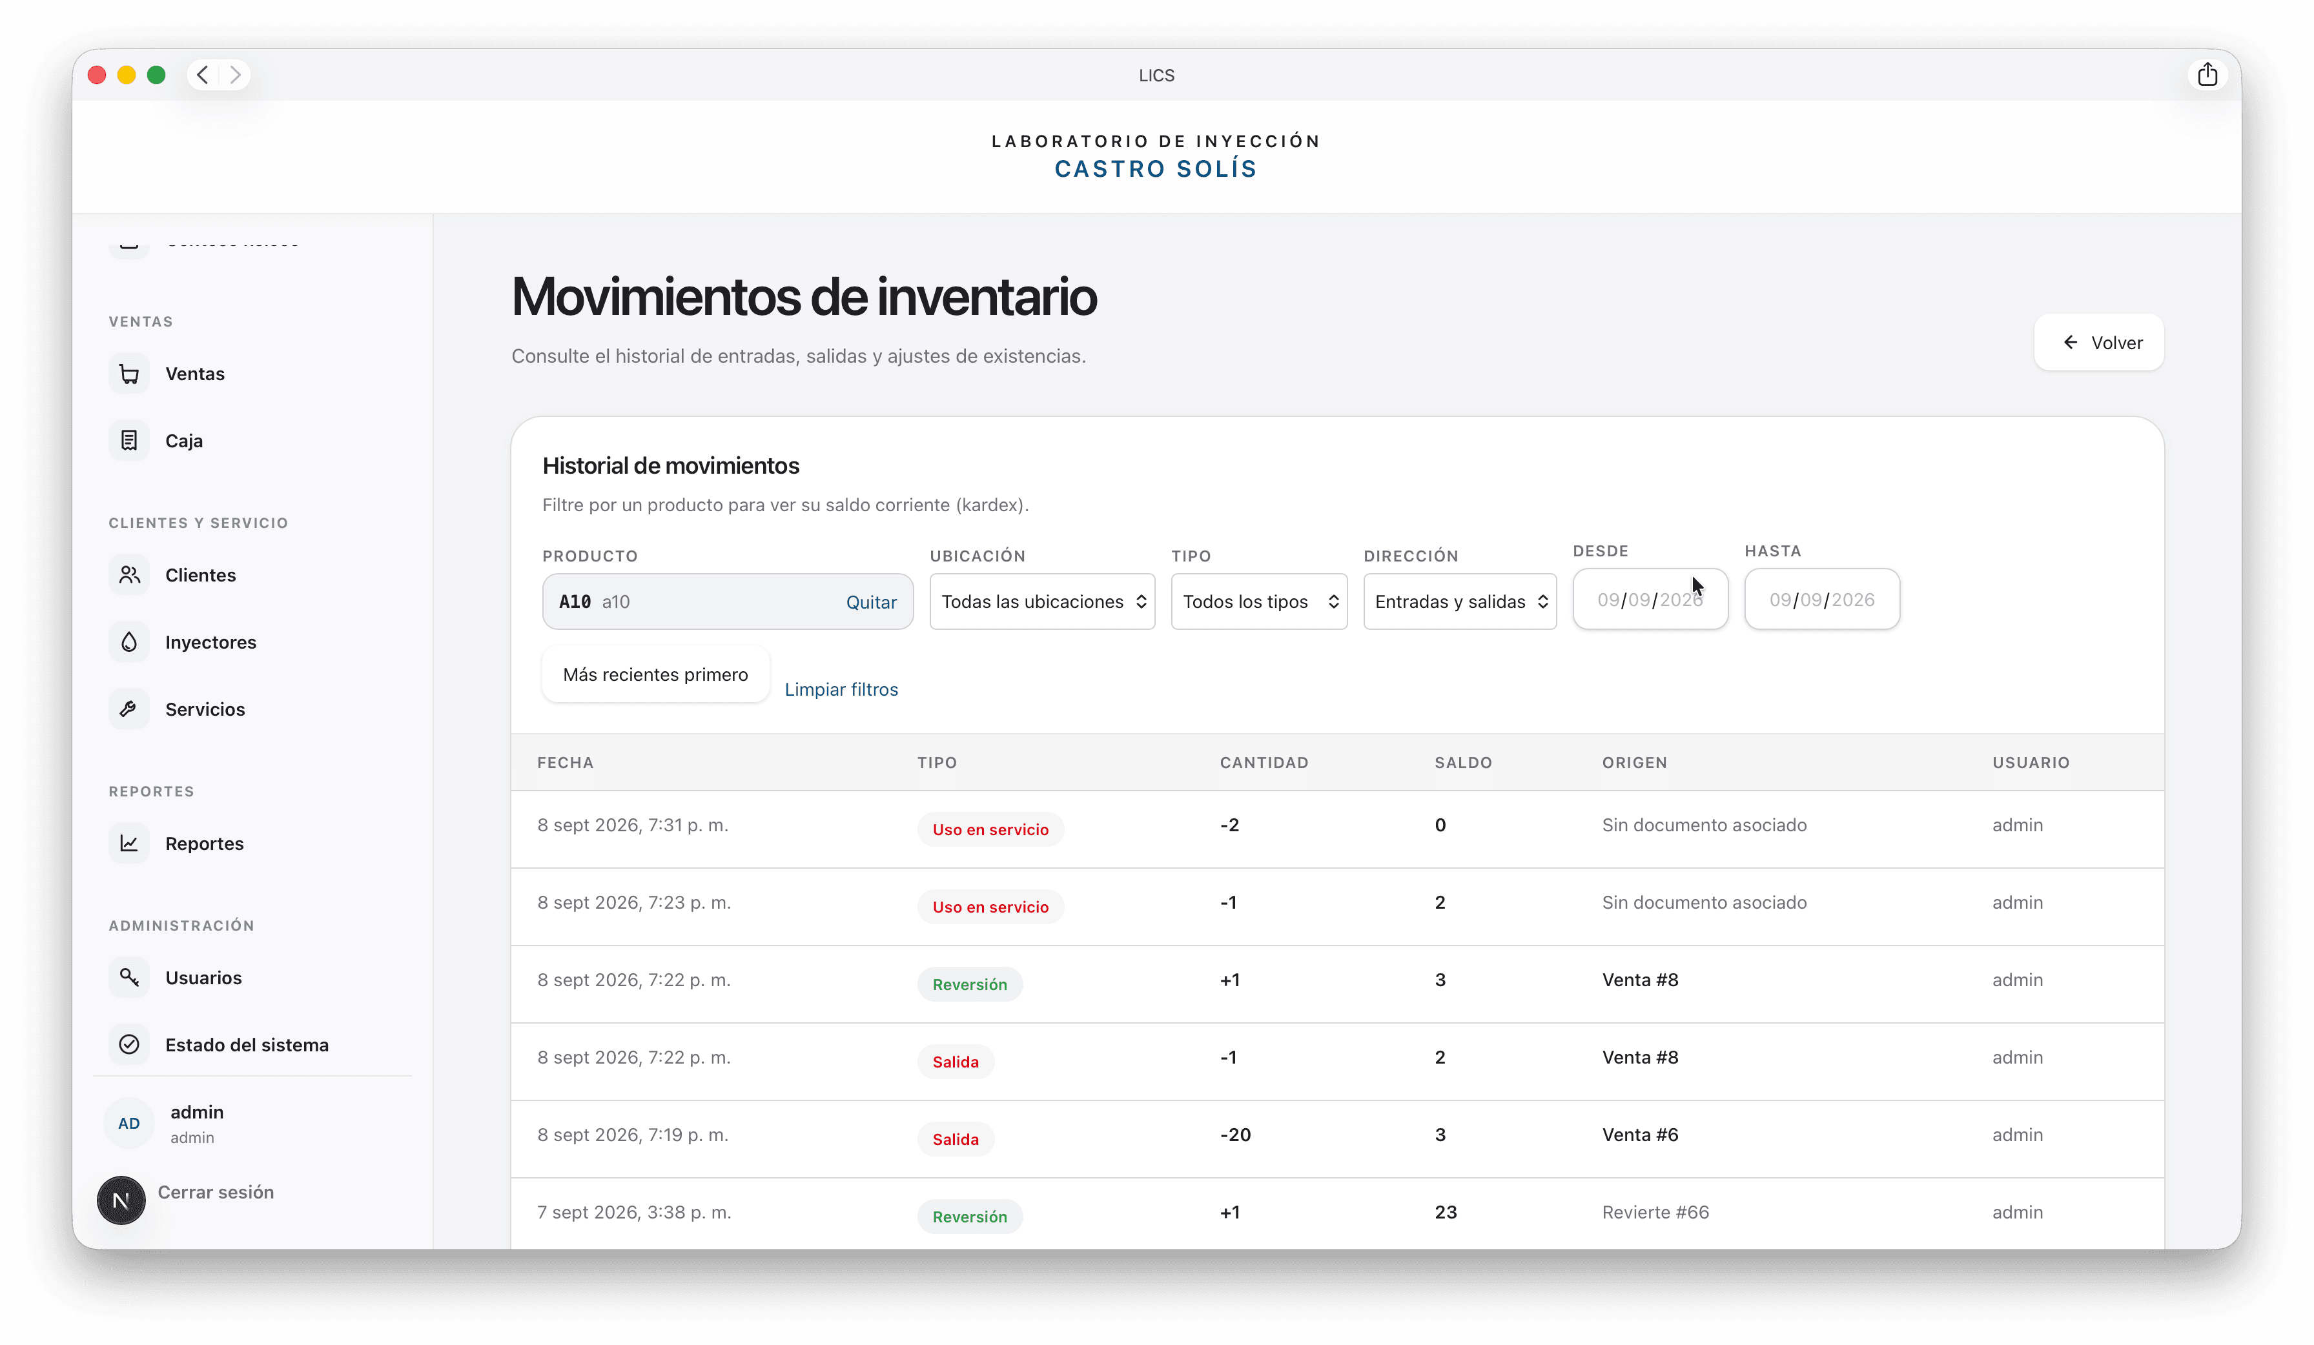Image resolution: width=2314 pixels, height=1345 pixels.
Task: Go to Inyectores section
Action: (x=210, y=642)
